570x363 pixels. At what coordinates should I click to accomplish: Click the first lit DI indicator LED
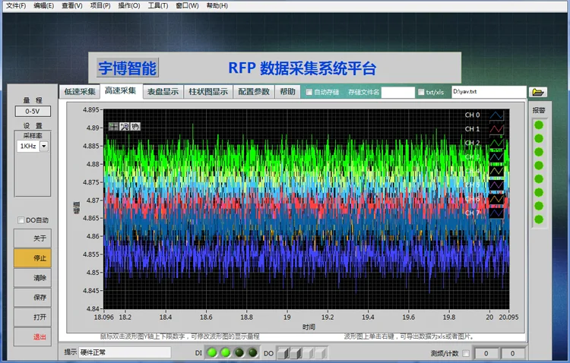(212, 352)
